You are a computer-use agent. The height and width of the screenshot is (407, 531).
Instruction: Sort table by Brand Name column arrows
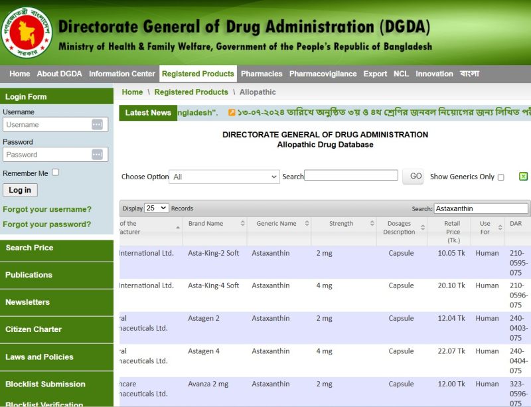242,224
